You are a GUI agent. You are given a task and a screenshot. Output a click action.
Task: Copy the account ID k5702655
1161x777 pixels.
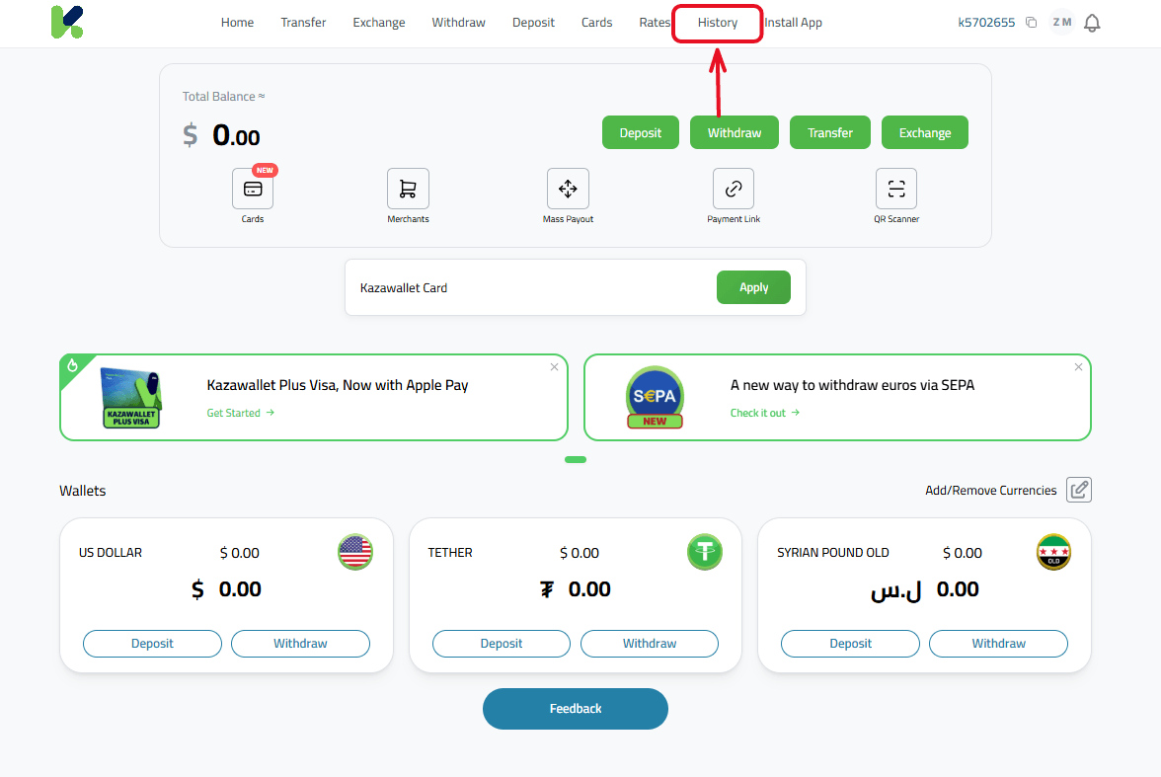(x=1031, y=23)
